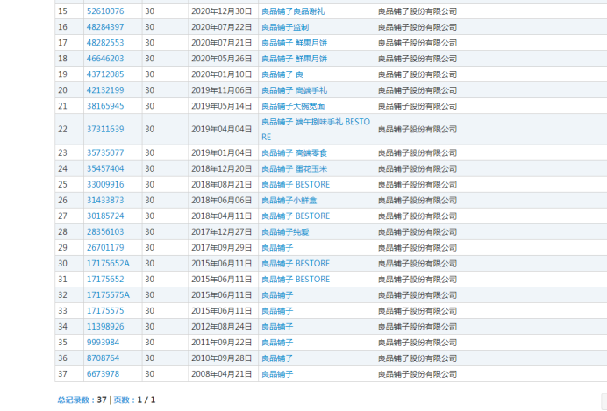This screenshot has width=607, height=411.
Task: Select application date 2010年09月28日
Action: point(221,358)
